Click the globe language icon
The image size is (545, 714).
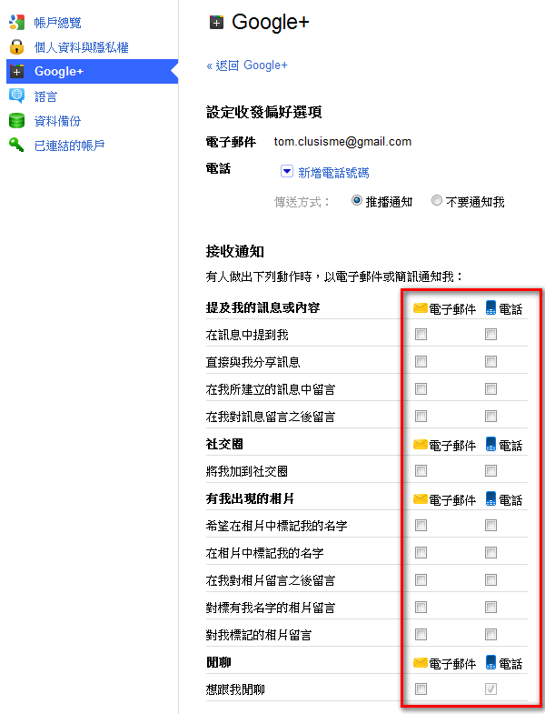click(x=17, y=96)
